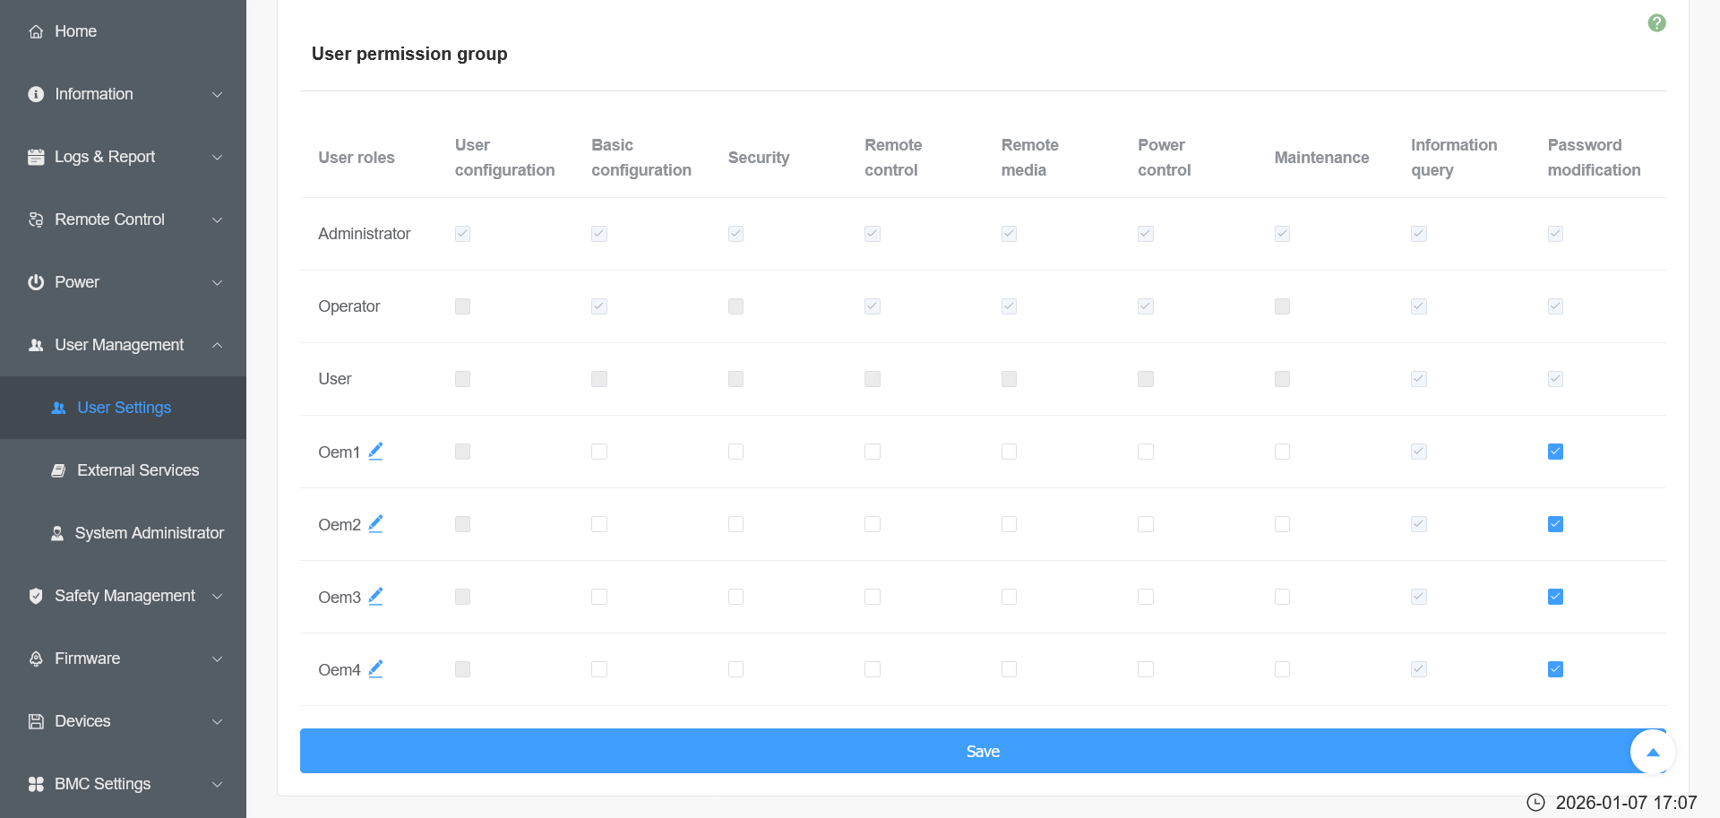Uncheck Oem1 Password modification checkbox
The height and width of the screenshot is (818, 1720).
[1555, 452]
